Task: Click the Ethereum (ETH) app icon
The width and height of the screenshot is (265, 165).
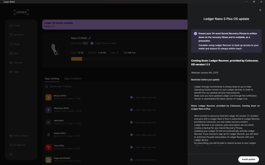Action: 48,110
